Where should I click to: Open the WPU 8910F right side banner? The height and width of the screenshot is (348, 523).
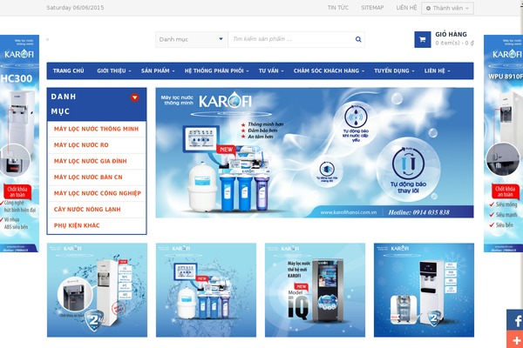(503, 144)
